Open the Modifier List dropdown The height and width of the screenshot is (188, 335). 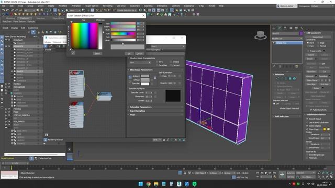click(287, 39)
